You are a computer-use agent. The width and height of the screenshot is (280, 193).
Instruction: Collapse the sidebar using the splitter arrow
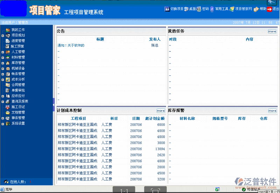click(54, 100)
